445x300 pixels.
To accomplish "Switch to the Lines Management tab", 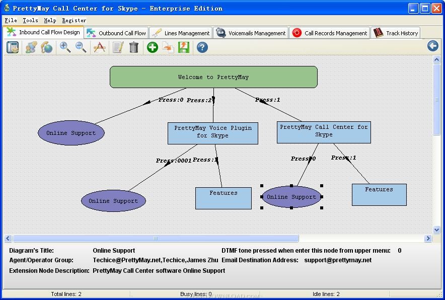I will [x=181, y=33].
